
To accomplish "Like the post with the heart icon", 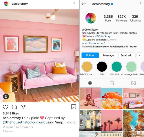I will coord(6,107).
